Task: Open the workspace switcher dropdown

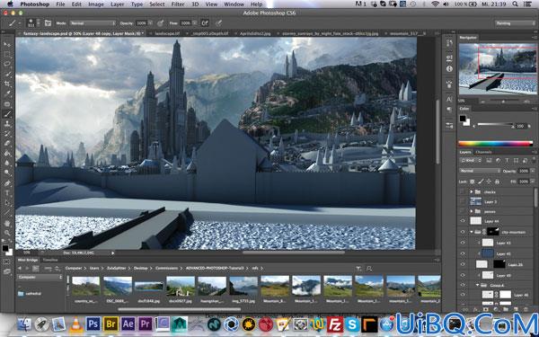Action: coord(515,23)
